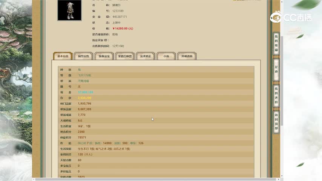Select the 小孩 tab
322x181 pixels.
pyautogui.click(x=166, y=56)
